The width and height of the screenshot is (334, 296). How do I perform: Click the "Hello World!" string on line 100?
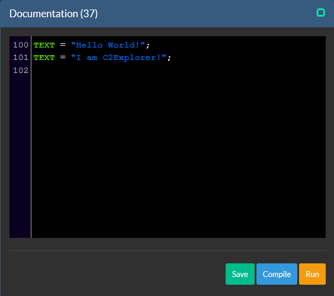108,45
